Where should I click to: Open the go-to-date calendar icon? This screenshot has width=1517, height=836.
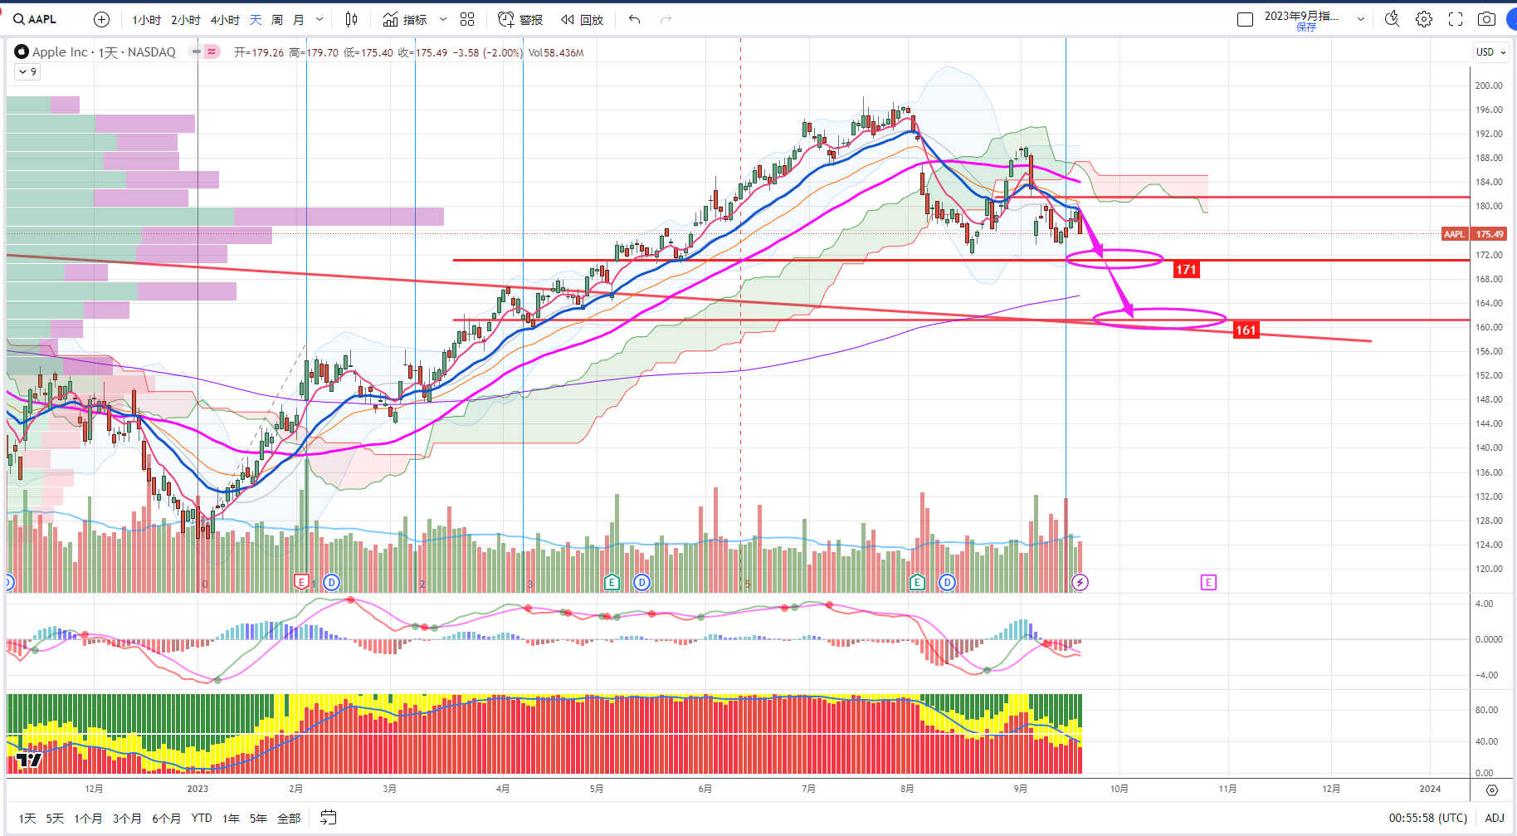pos(329,818)
